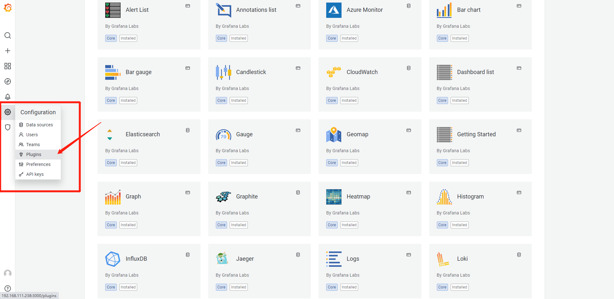Image resolution: width=614 pixels, height=299 pixels.
Task: Click the Geomap plugin icon
Action: (x=334, y=134)
